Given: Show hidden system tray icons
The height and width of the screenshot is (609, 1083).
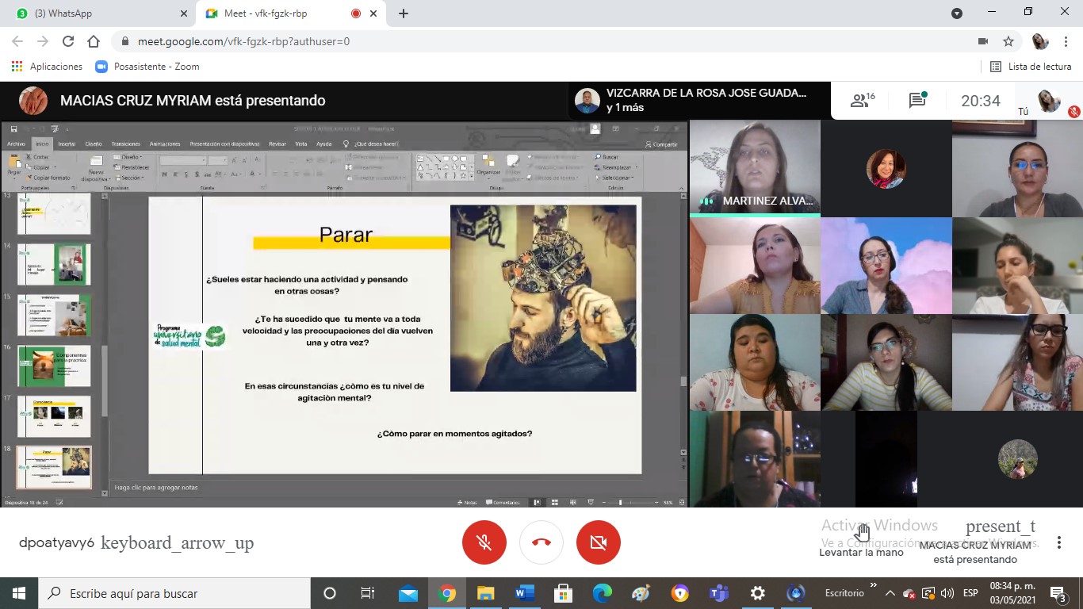Looking at the screenshot, I should tap(890, 593).
